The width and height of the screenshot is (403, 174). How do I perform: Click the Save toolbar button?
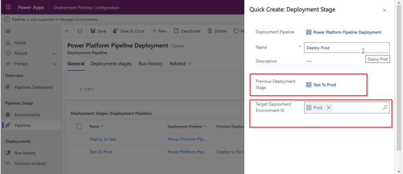point(98,31)
